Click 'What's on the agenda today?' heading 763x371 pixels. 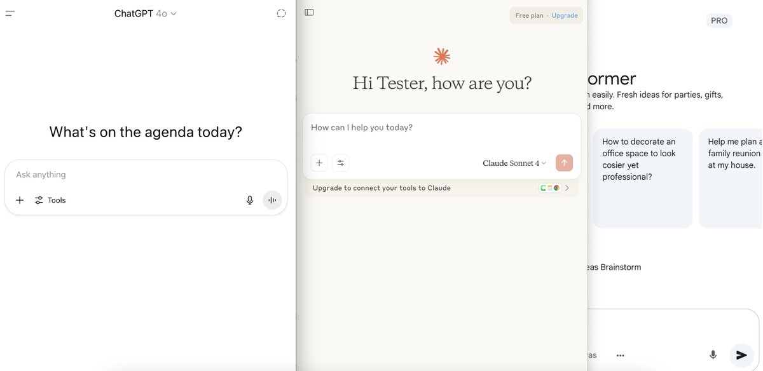tap(146, 132)
